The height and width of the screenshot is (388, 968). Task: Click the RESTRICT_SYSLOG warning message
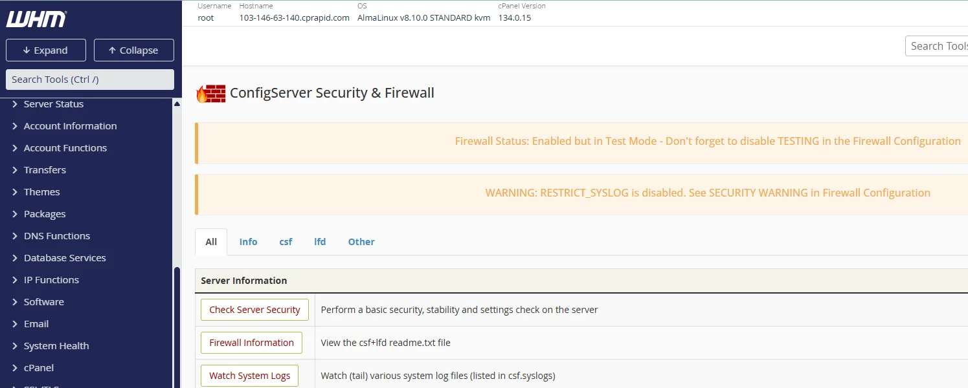708,193
